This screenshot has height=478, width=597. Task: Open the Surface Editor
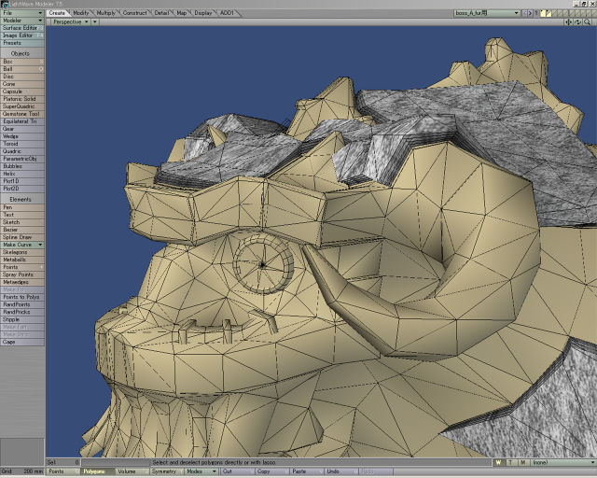pyautogui.click(x=22, y=28)
